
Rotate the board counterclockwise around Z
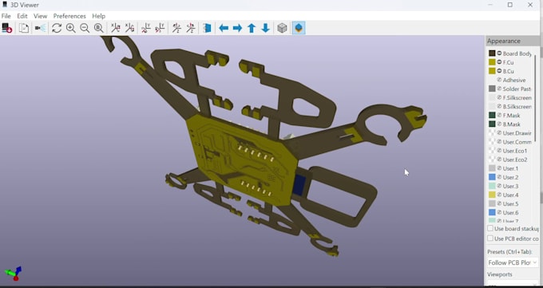(191, 28)
